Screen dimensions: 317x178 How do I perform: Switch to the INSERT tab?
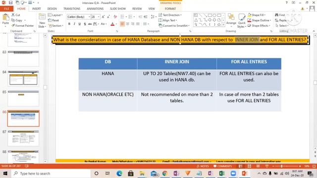pyautogui.click(x=36, y=9)
